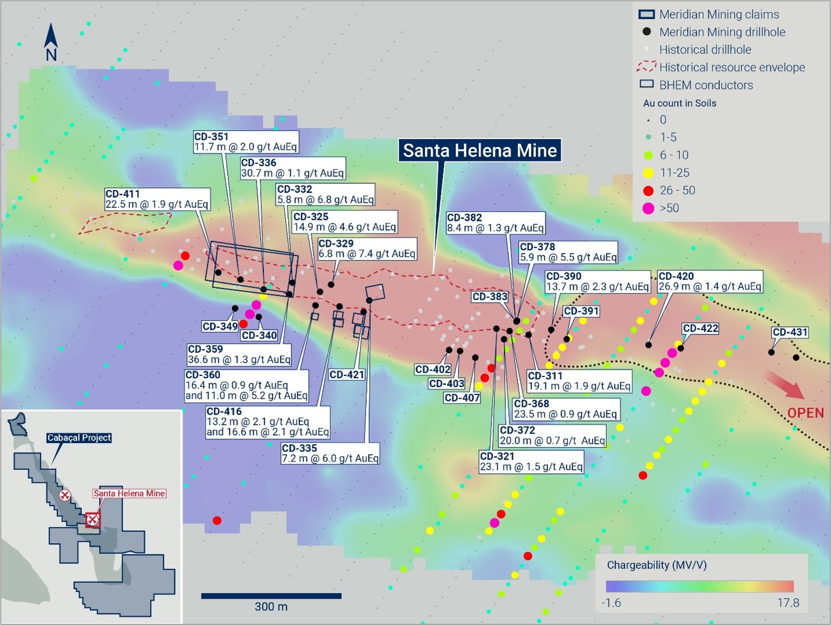
Task: Select the magenta >50 legend dot
Action: coord(648,208)
